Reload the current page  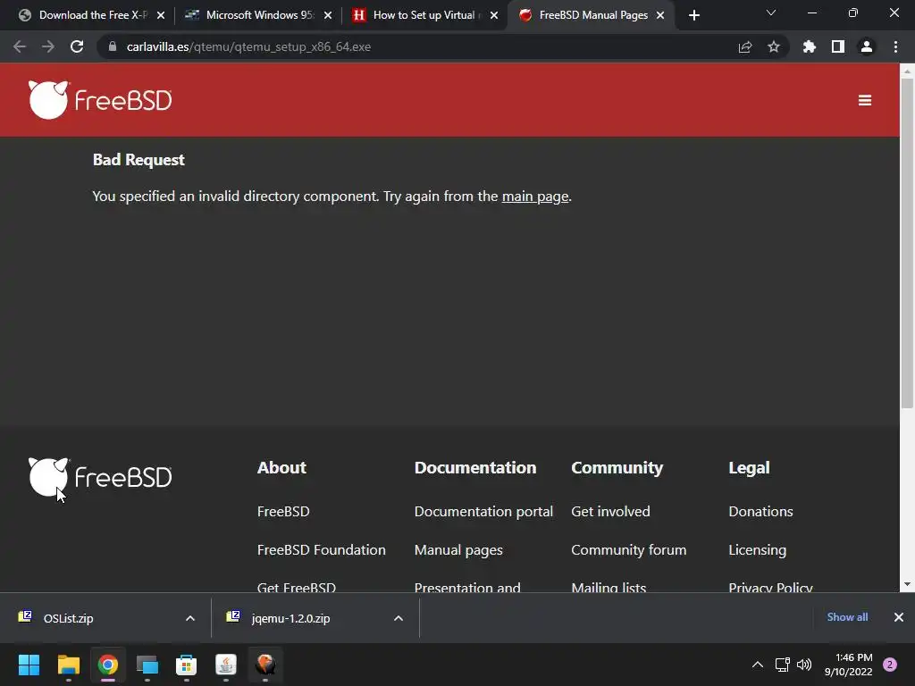click(x=77, y=46)
